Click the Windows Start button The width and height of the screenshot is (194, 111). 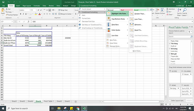[x=3, y=109]
